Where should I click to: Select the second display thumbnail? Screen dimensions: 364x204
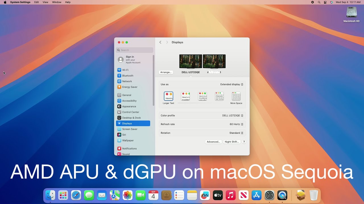[x=214, y=61]
